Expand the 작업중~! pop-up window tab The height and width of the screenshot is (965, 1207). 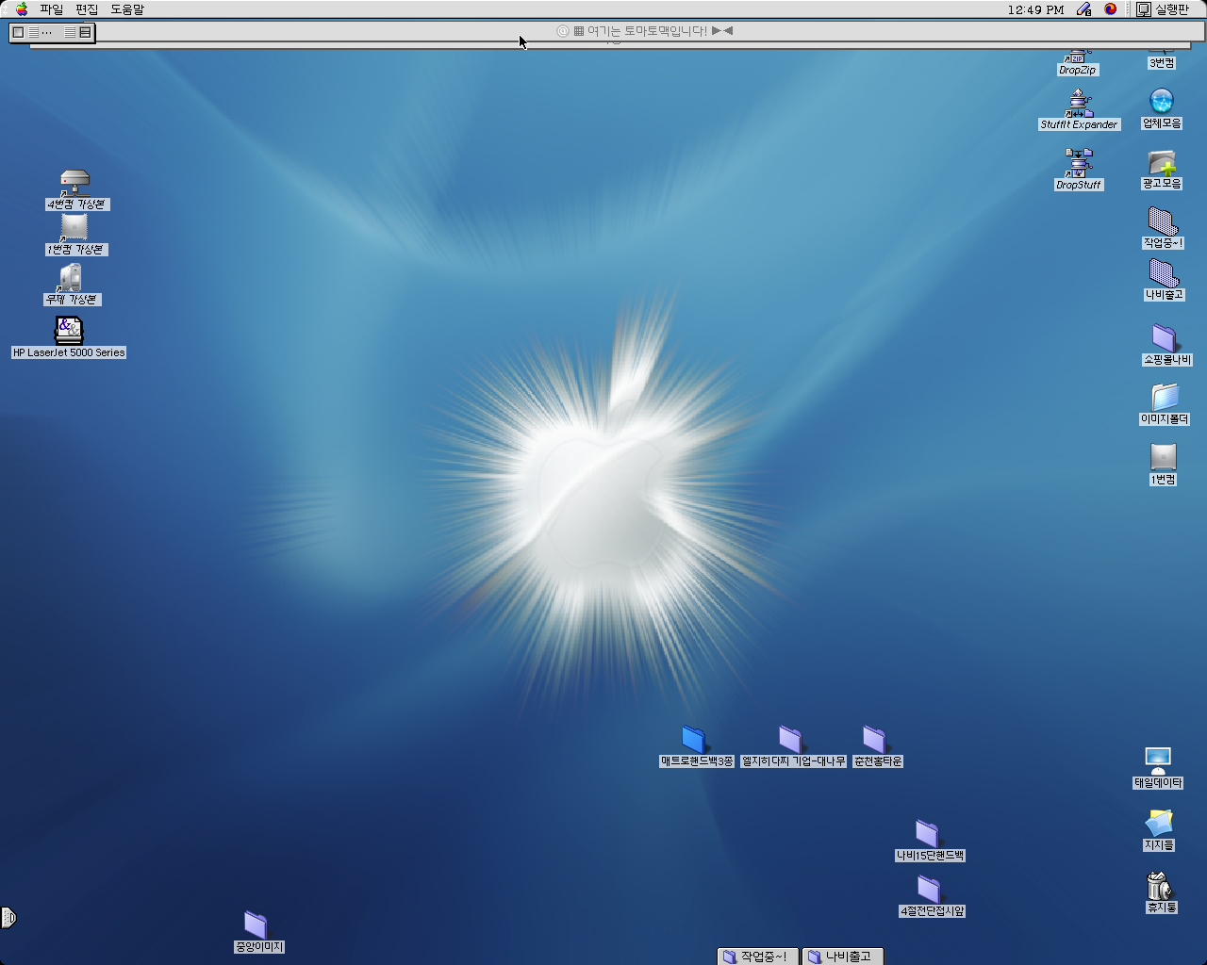759,957
